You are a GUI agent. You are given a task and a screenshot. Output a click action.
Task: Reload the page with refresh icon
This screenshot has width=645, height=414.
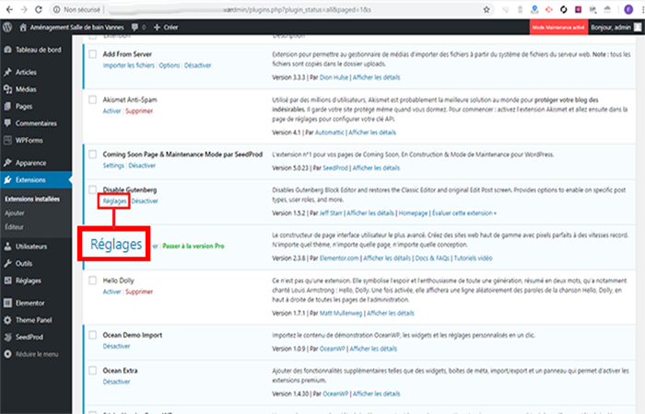click(39, 9)
